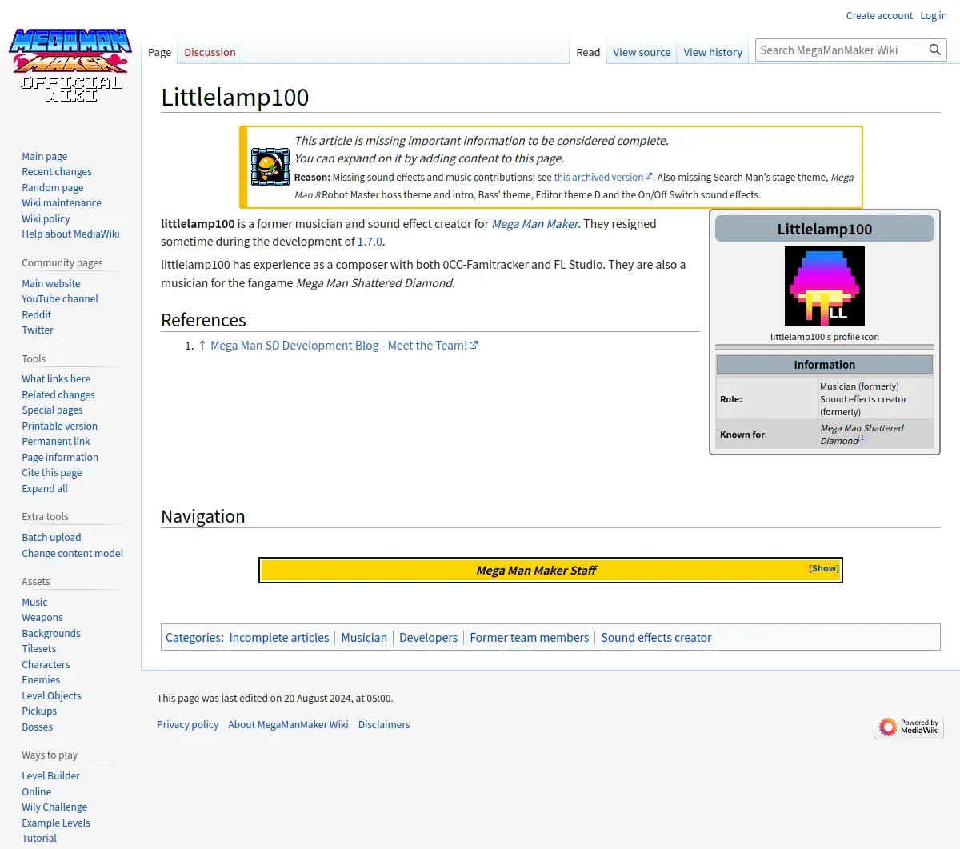Switch to the Page tab
Image resolution: width=960 pixels, height=849 pixels.
159,52
